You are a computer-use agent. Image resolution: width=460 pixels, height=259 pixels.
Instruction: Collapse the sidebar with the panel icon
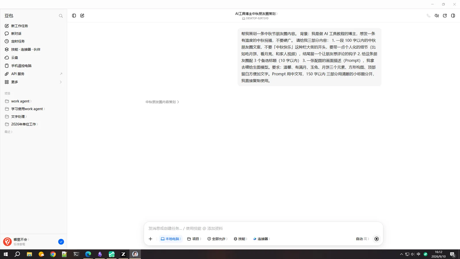(74, 16)
